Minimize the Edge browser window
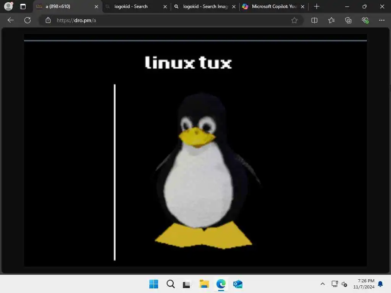 [347, 7]
